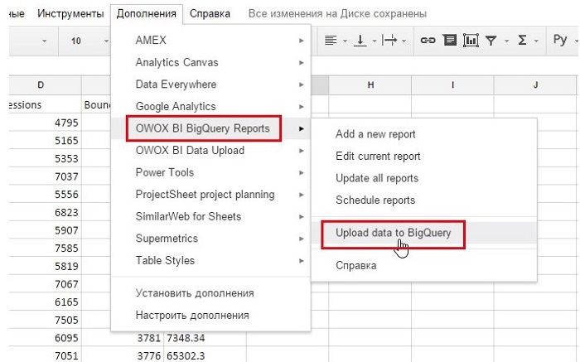Select cell with value 7585
The height and width of the screenshot is (362, 580).
45,249
